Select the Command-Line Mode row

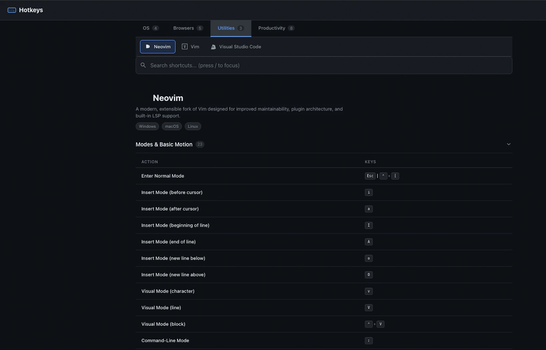click(x=324, y=340)
